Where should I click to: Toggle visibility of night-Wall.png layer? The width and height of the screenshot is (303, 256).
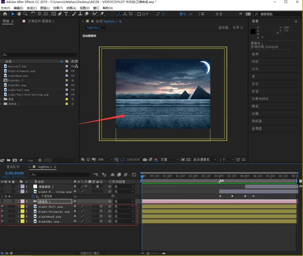[3, 207]
